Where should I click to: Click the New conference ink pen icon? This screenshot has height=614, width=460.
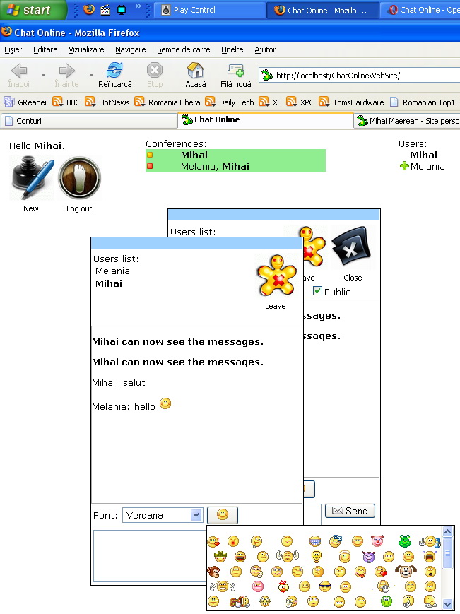pos(31,179)
